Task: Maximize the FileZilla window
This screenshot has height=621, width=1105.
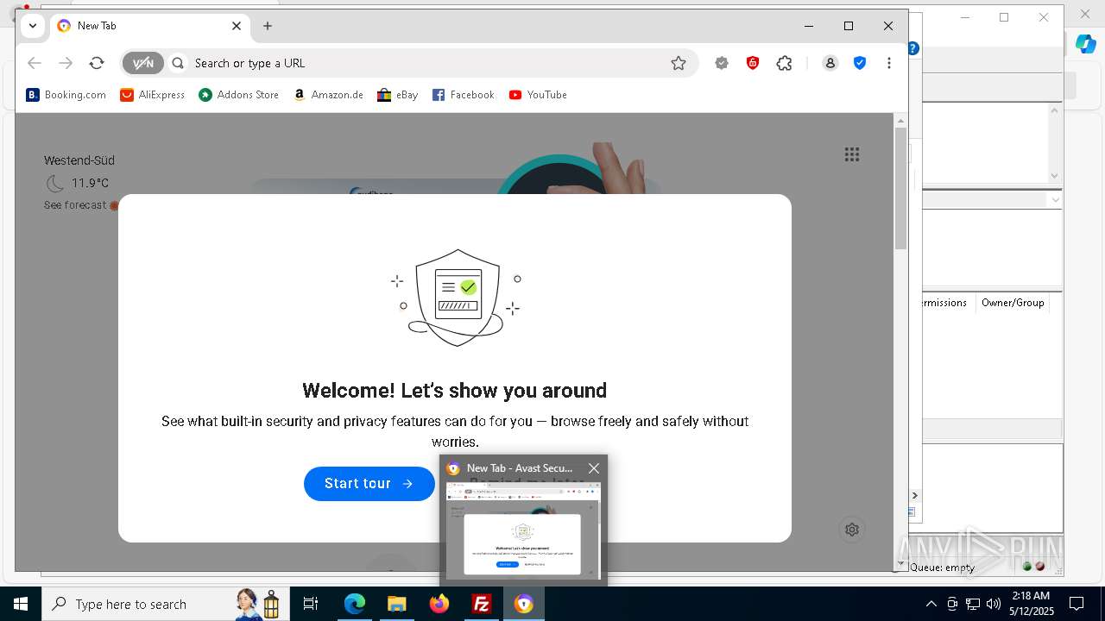Action: point(1004,17)
